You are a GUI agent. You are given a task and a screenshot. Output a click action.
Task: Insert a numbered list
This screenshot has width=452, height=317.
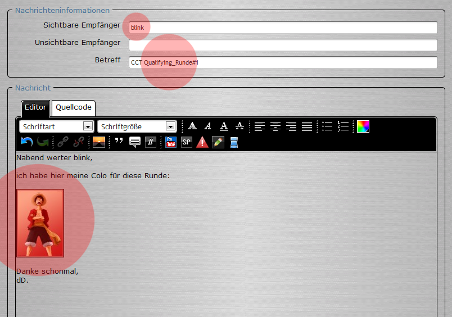coord(343,126)
